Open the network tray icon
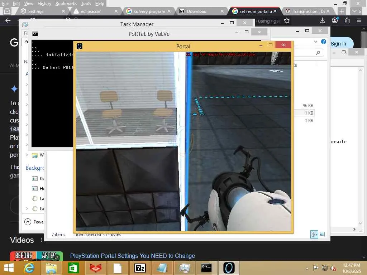The width and height of the screenshot is (367, 275). coord(324,268)
